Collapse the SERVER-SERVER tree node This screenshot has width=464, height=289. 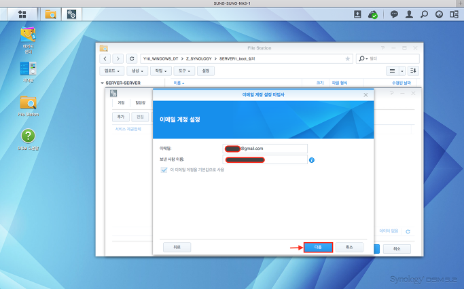point(102,83)
